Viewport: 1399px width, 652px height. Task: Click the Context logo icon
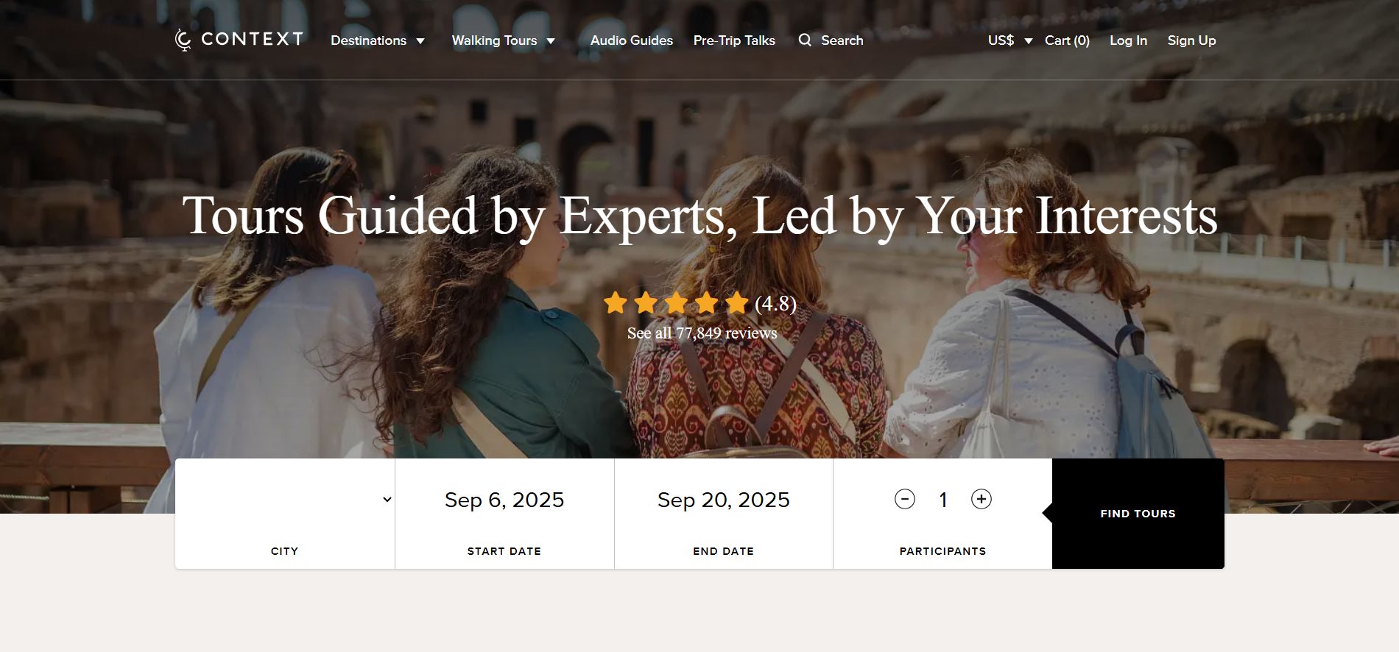tap(183, 40)
